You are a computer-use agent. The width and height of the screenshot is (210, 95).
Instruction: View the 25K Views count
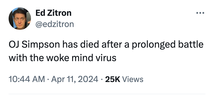124,79
